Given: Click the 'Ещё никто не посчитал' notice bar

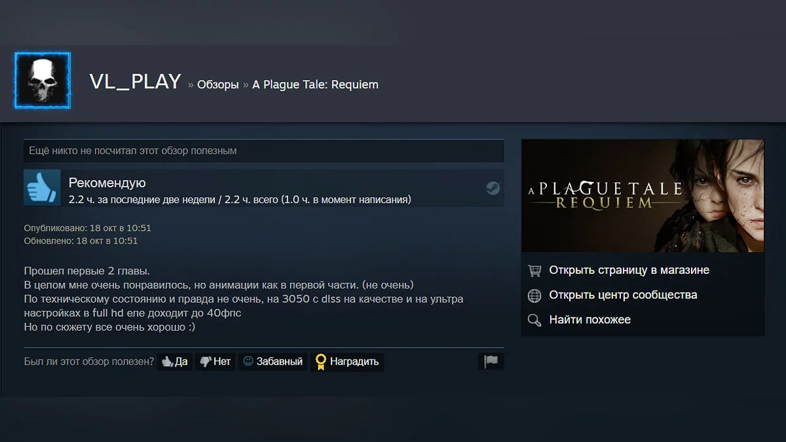Looking at the screenshot, I should [264, 151].
